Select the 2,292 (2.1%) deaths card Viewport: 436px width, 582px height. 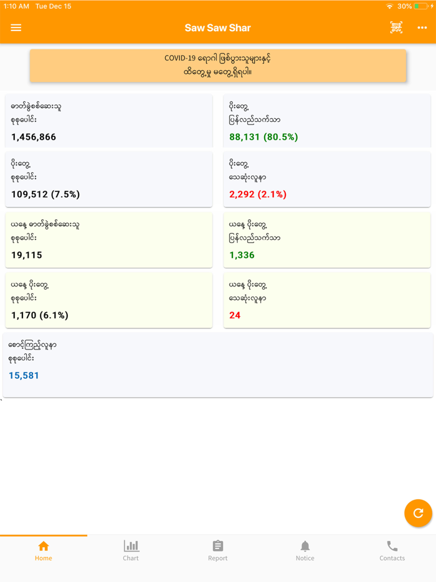click(x=327, y=179)
